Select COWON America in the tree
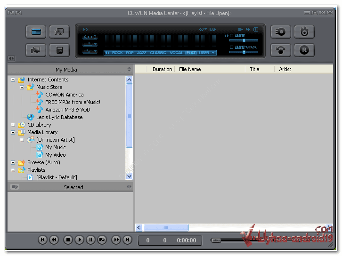Screen dimensions: 342x256 65,95
